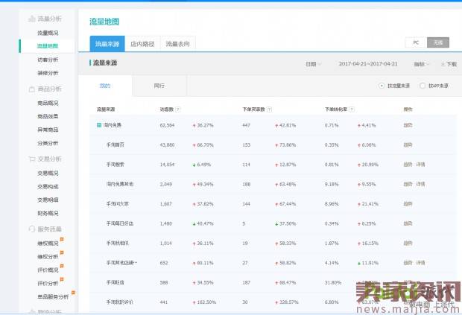Click 趋势 in the 手淘搜索 row
The width and height of the screenshot is (462, 315).
408,165
